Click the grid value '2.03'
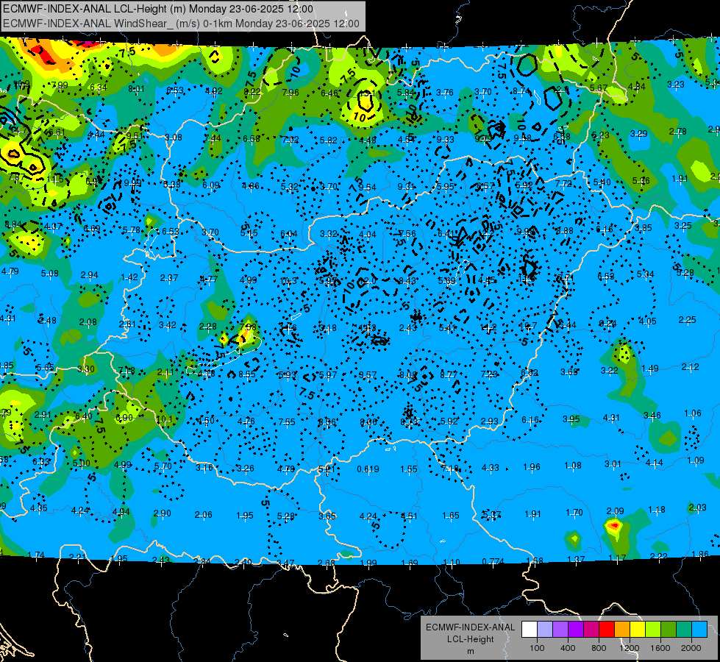Screen dimensions: 720x662 coord(697,508)
